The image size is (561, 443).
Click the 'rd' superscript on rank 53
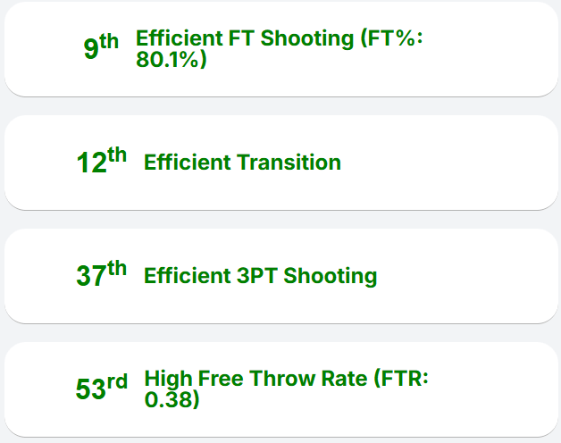pos(117,382)
